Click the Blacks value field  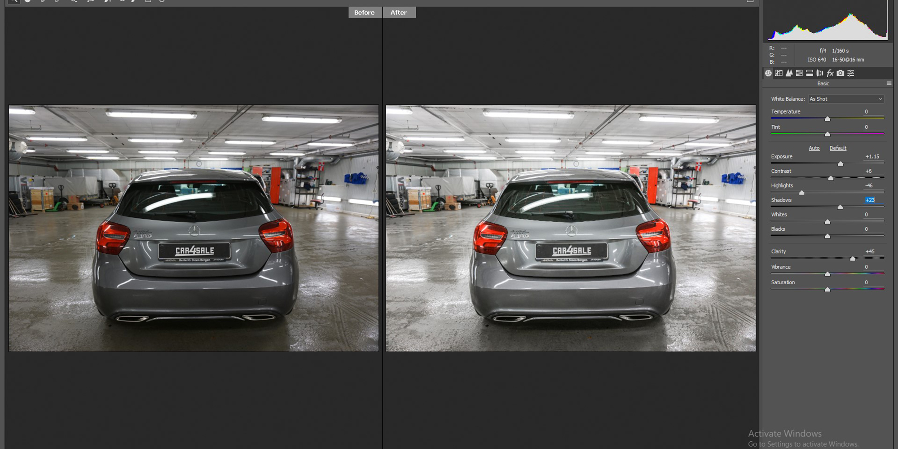click(873, 229)
